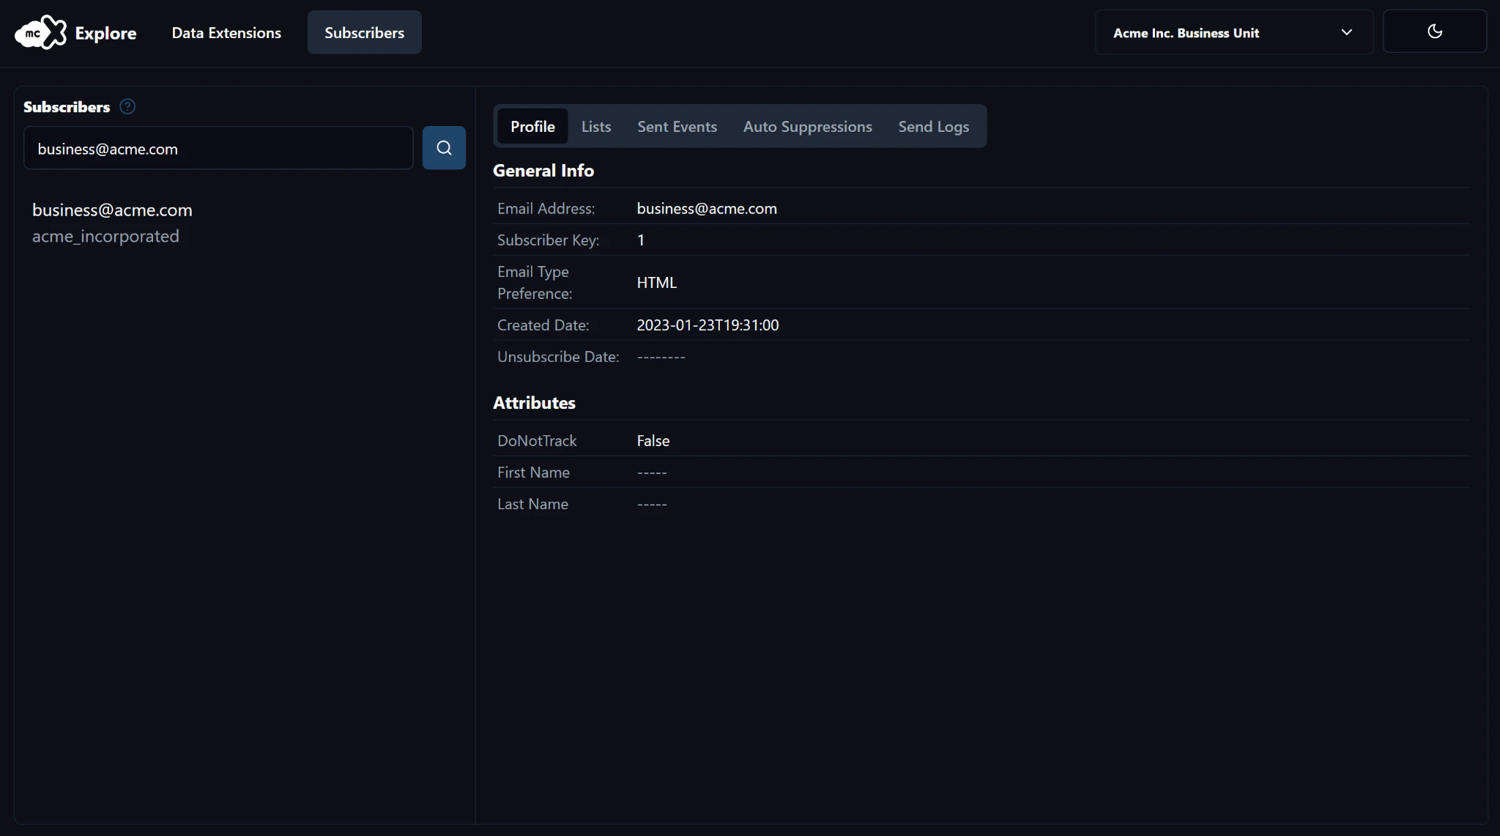Screen dimensions: 1500x836
Task: Click the Email Address label
Action: 546,209
